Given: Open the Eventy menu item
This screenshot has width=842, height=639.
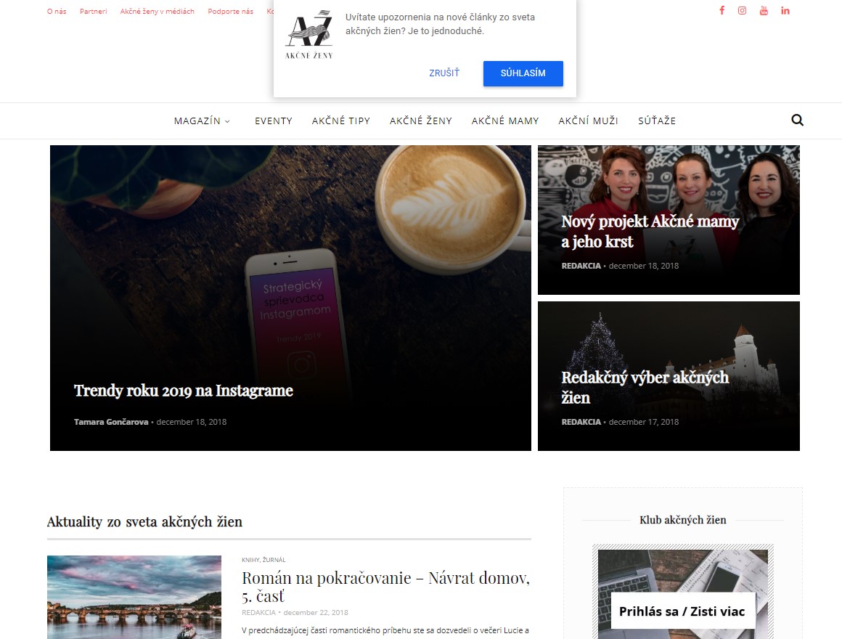Looking at the screenshot, I should (274, 121).
